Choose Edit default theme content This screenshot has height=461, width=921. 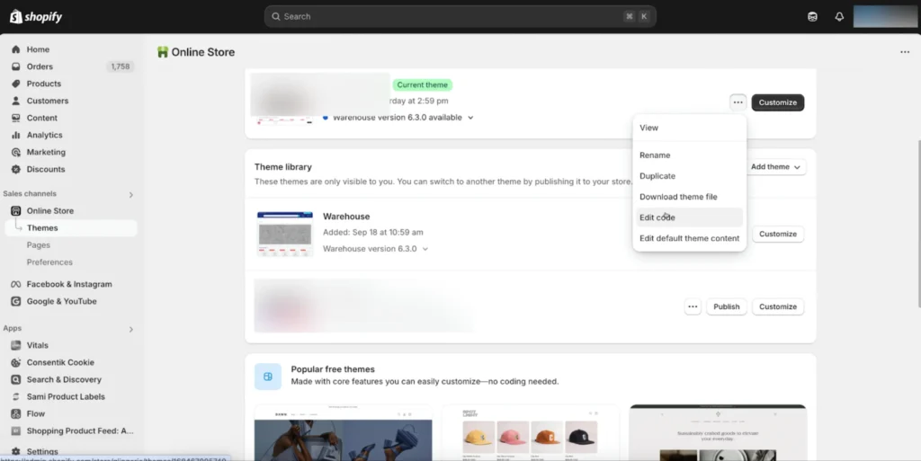(x=690, y=238)
